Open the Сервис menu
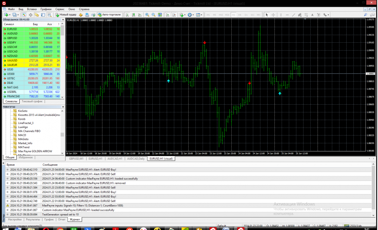 [x=60, y=9]
